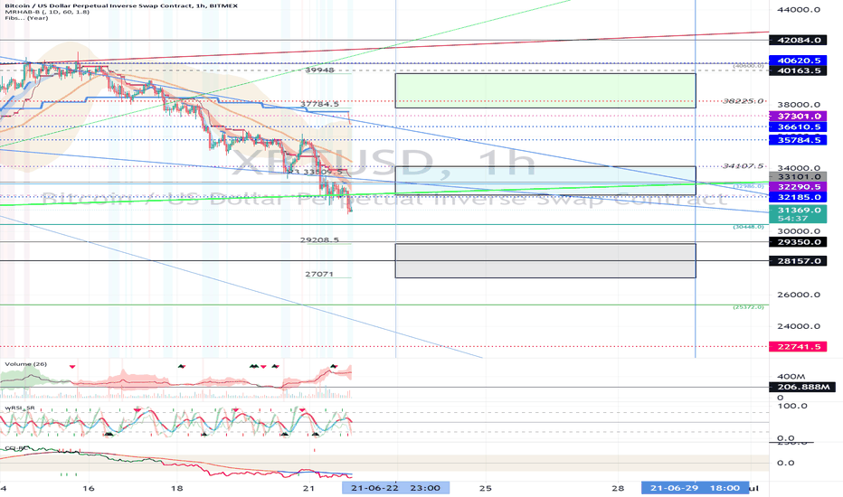The image size is (843, 497).
Task: Click the 100.0 wRSI axis tick
Action: (x=793, y=407)
